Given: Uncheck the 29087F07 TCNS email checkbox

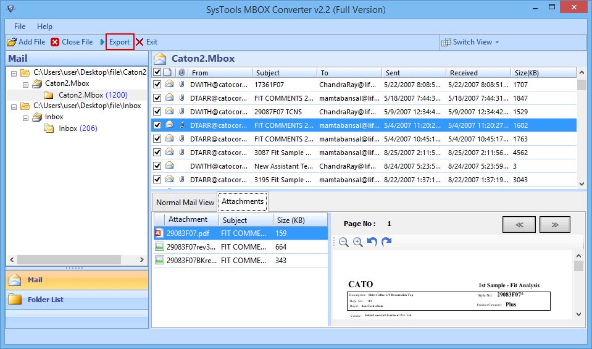Looking at the screenshot, I should click(157, 111).
